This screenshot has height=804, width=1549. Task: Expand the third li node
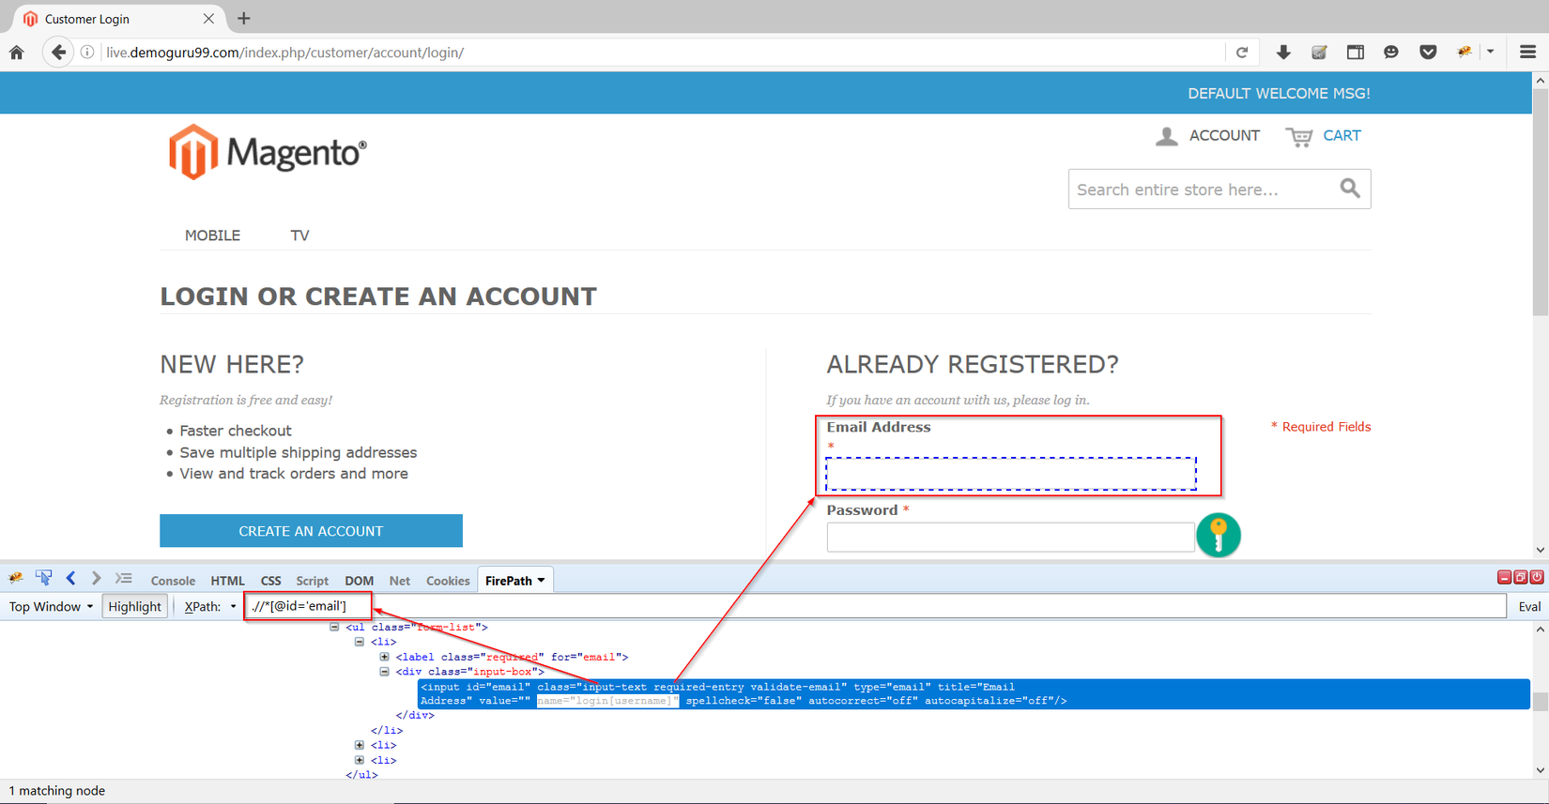(x=359, y=760)
